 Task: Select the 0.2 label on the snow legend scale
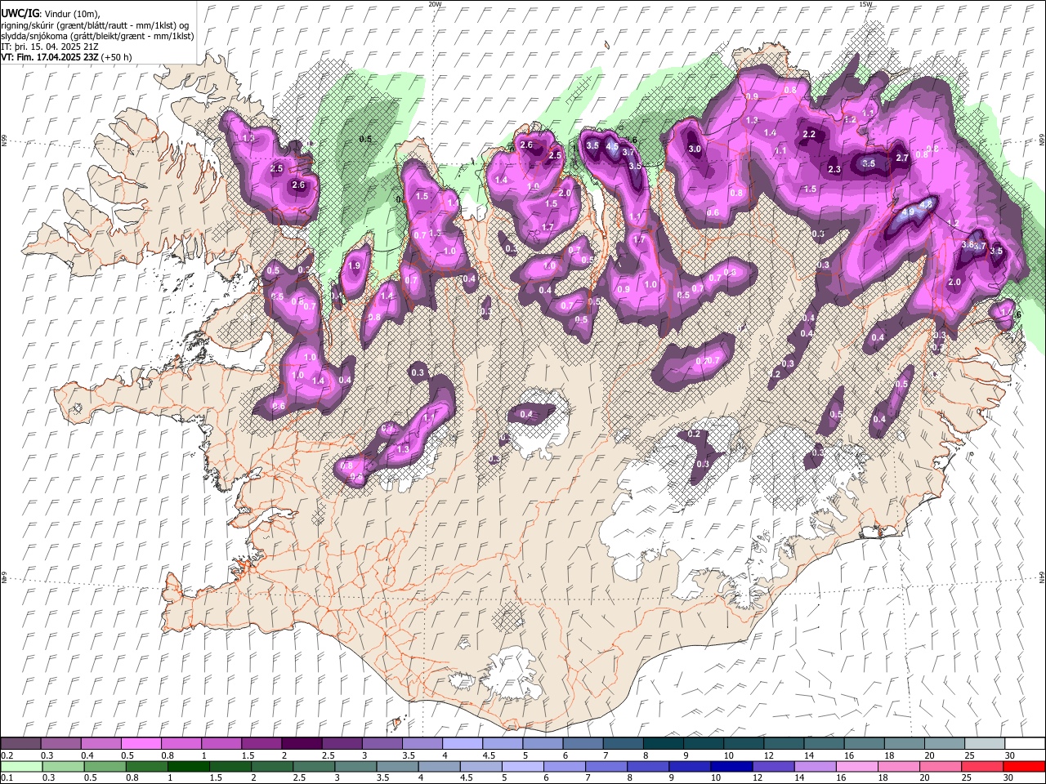point(7,755)
